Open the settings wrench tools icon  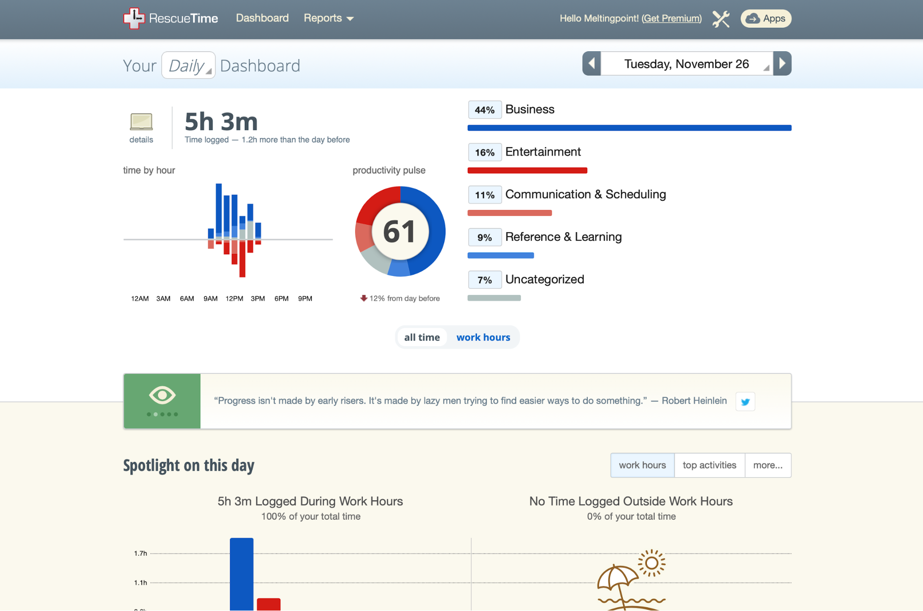click(x=720, y=19)
